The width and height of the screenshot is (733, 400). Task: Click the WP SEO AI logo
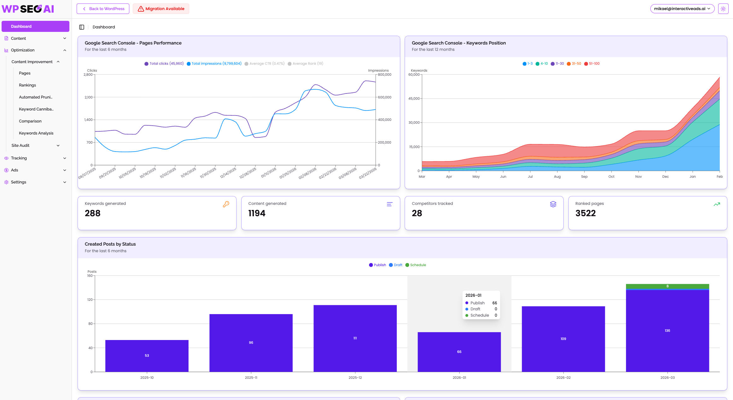pos(28,9)
